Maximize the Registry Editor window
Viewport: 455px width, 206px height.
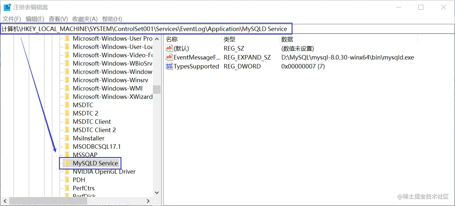click(x=421, y=7)
